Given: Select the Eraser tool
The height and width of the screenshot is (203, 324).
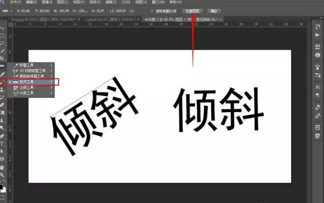Looking at the screenshot, I should 2,105.
